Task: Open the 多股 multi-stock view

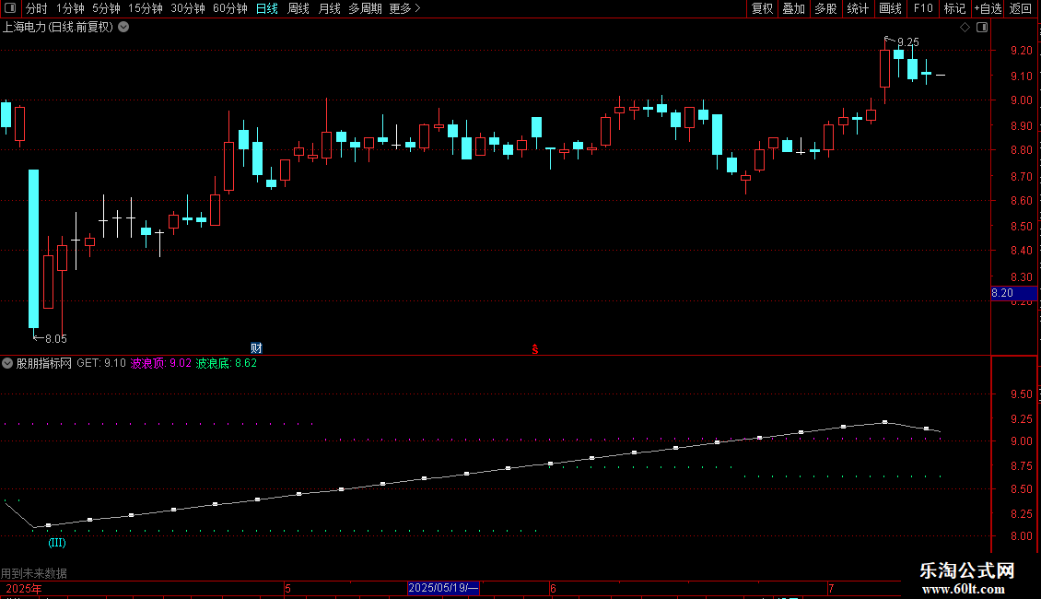Action: [825, 8]
